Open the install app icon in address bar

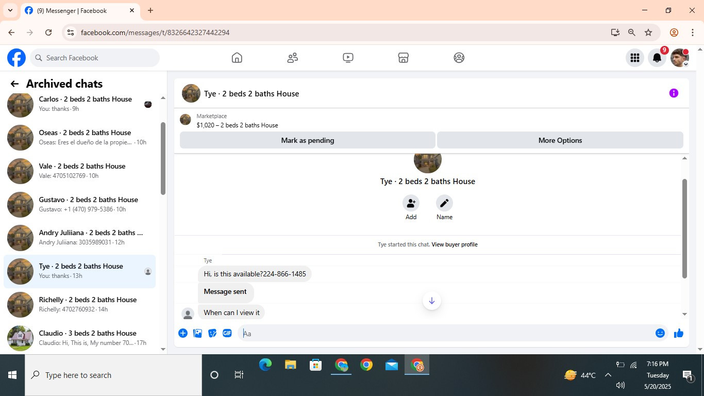[615, 32]
